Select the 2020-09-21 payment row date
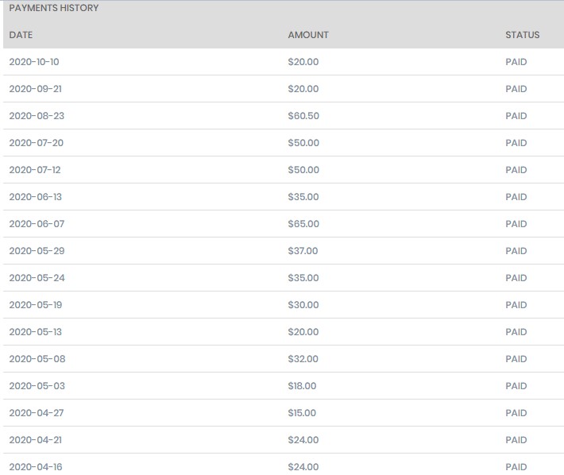The height and width of the screenshot is (475, 564). 35,89
